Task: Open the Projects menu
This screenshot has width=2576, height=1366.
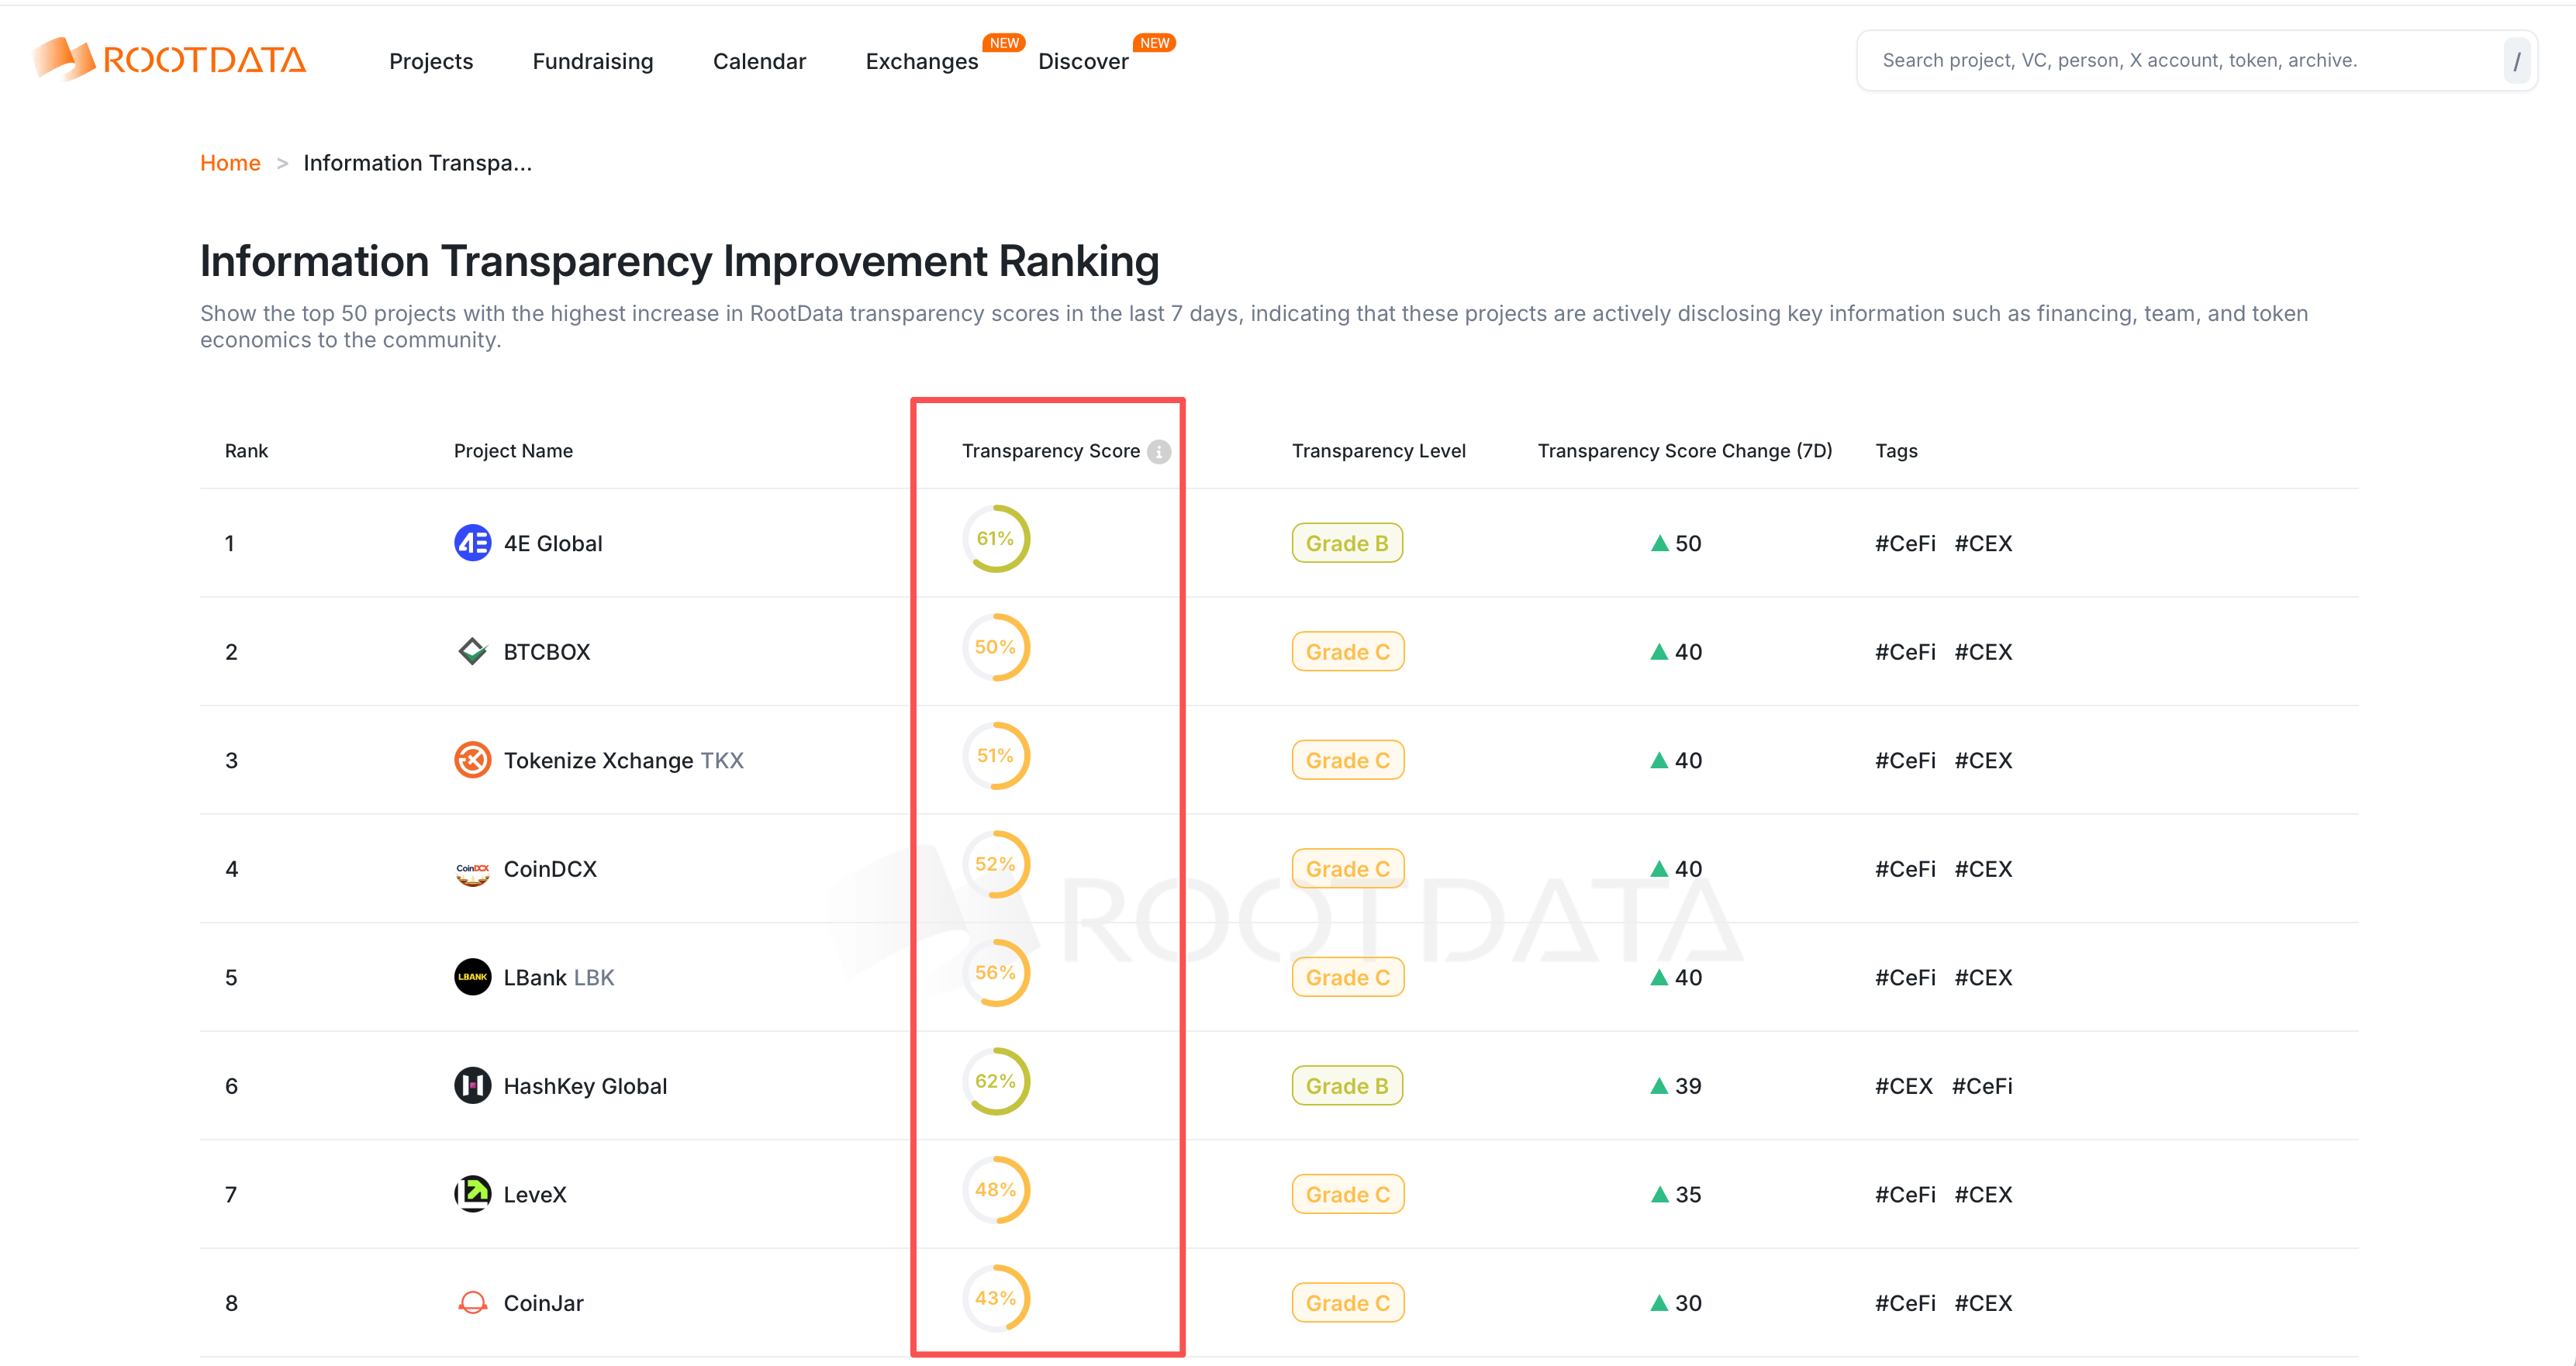Action: 431,61
